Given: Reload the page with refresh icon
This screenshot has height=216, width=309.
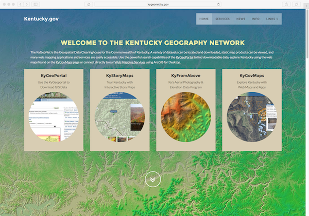Looking at the screenshot, I should tap(218, 4).
